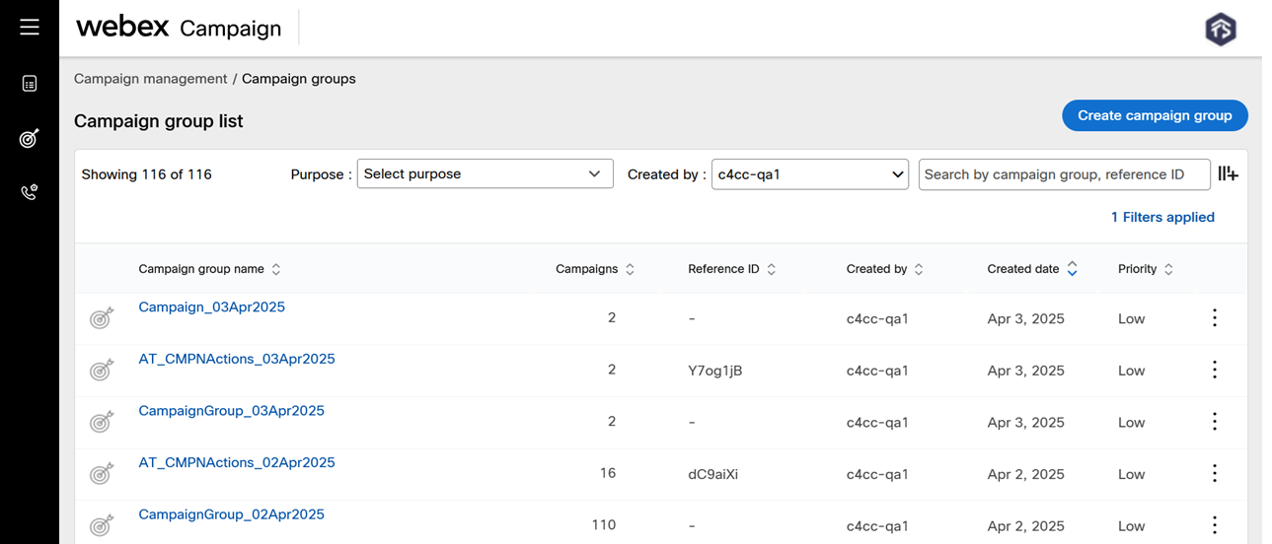Open the add columns icon beside search
The width and height of the screenshot is (1272, 544).
[1228, 173]
